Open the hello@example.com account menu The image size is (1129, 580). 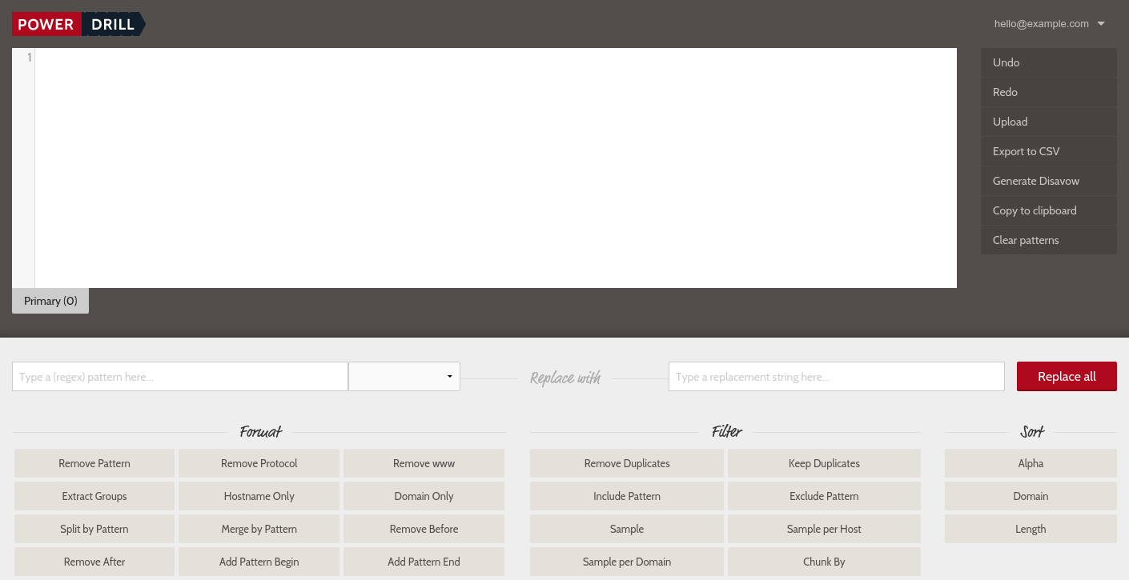1049,24
